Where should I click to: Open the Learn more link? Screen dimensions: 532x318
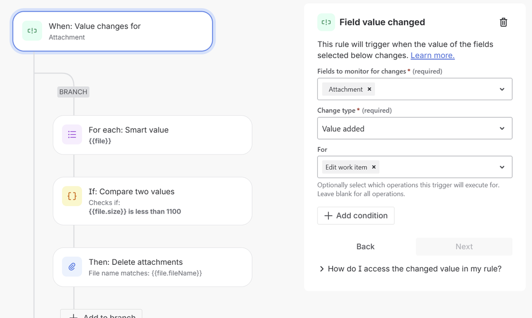coord(432,55)
